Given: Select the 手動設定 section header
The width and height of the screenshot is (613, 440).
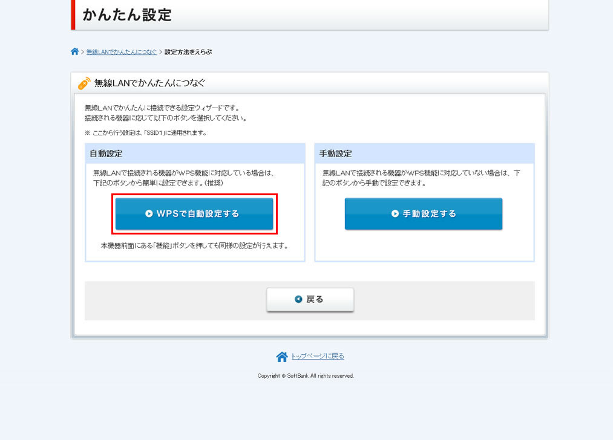Looking at the screenshot, I should tap(336, 154).
